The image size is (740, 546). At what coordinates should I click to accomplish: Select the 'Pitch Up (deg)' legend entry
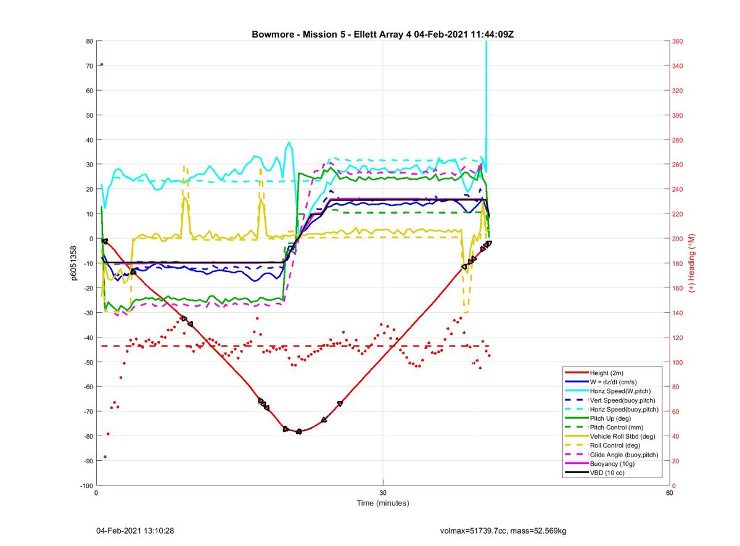click(610, 418)
